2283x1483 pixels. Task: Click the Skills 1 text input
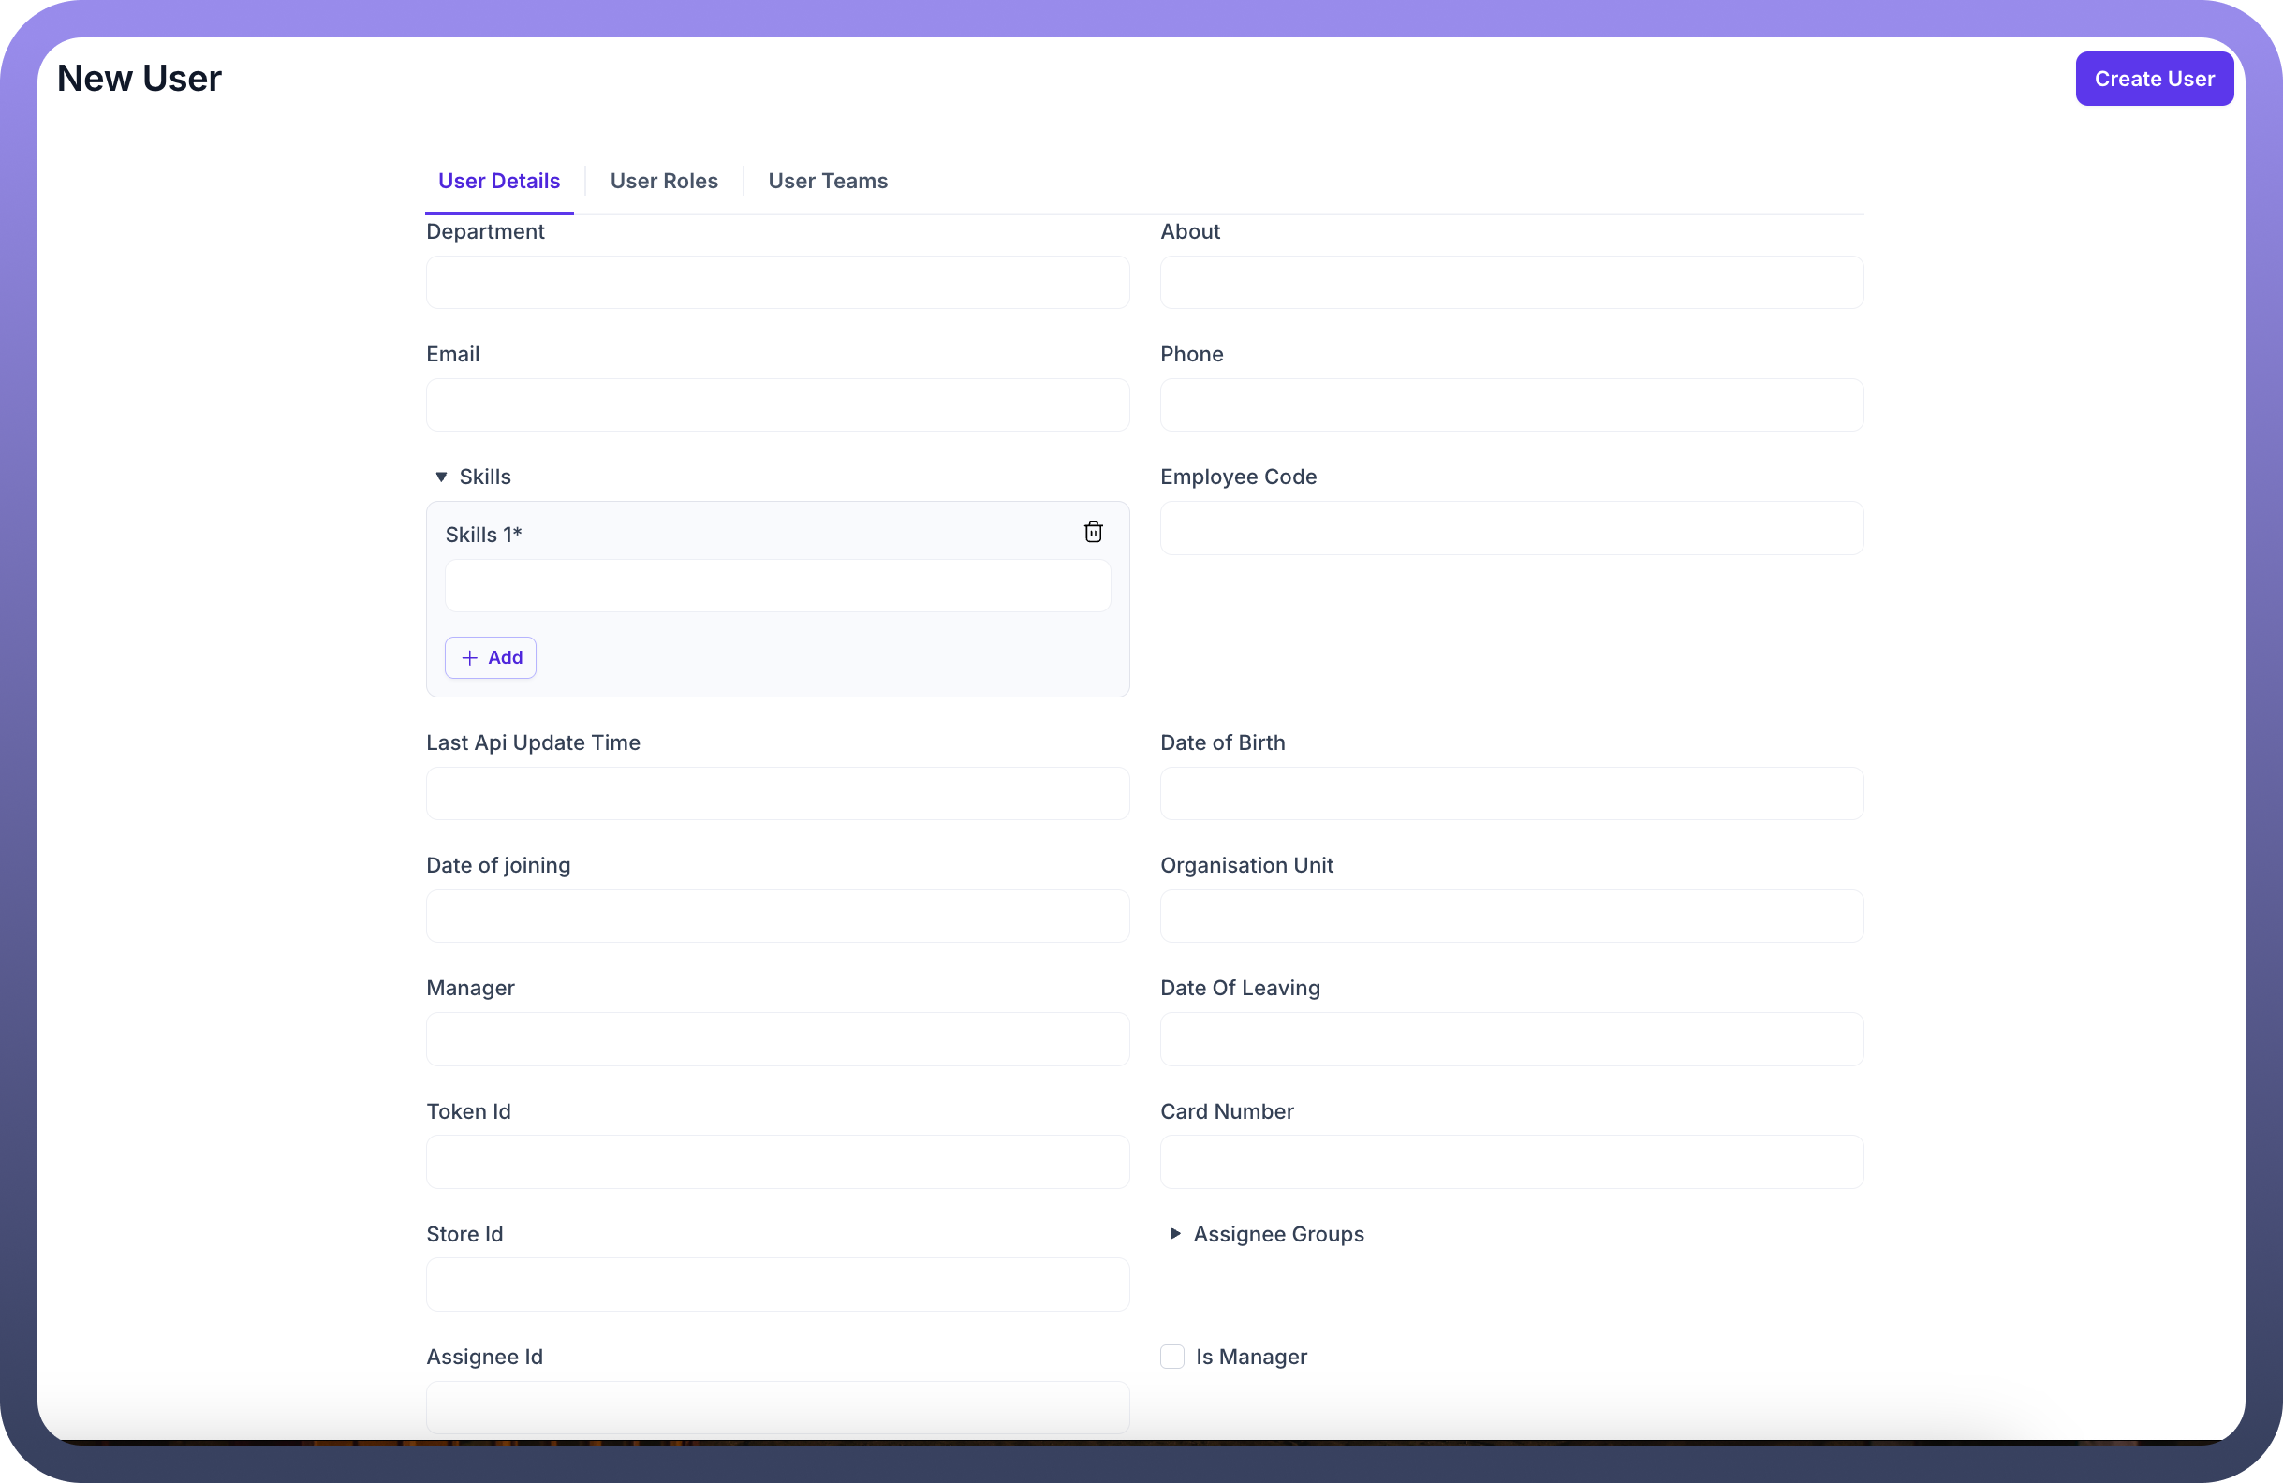pos(777,586)
